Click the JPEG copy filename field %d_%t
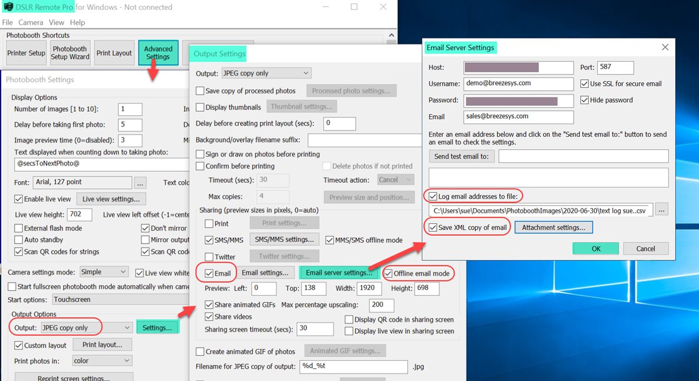 (354, 366)
